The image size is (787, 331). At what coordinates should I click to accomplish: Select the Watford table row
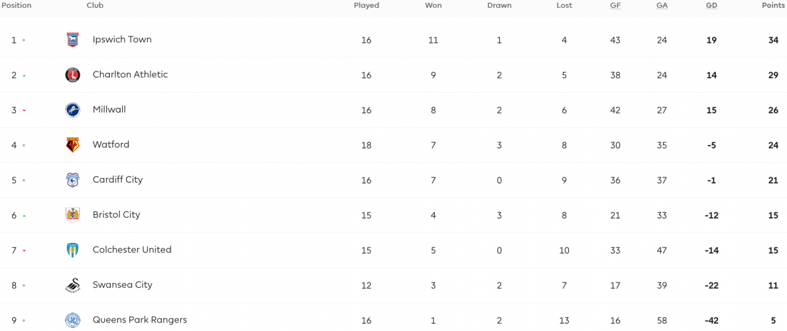394,145
